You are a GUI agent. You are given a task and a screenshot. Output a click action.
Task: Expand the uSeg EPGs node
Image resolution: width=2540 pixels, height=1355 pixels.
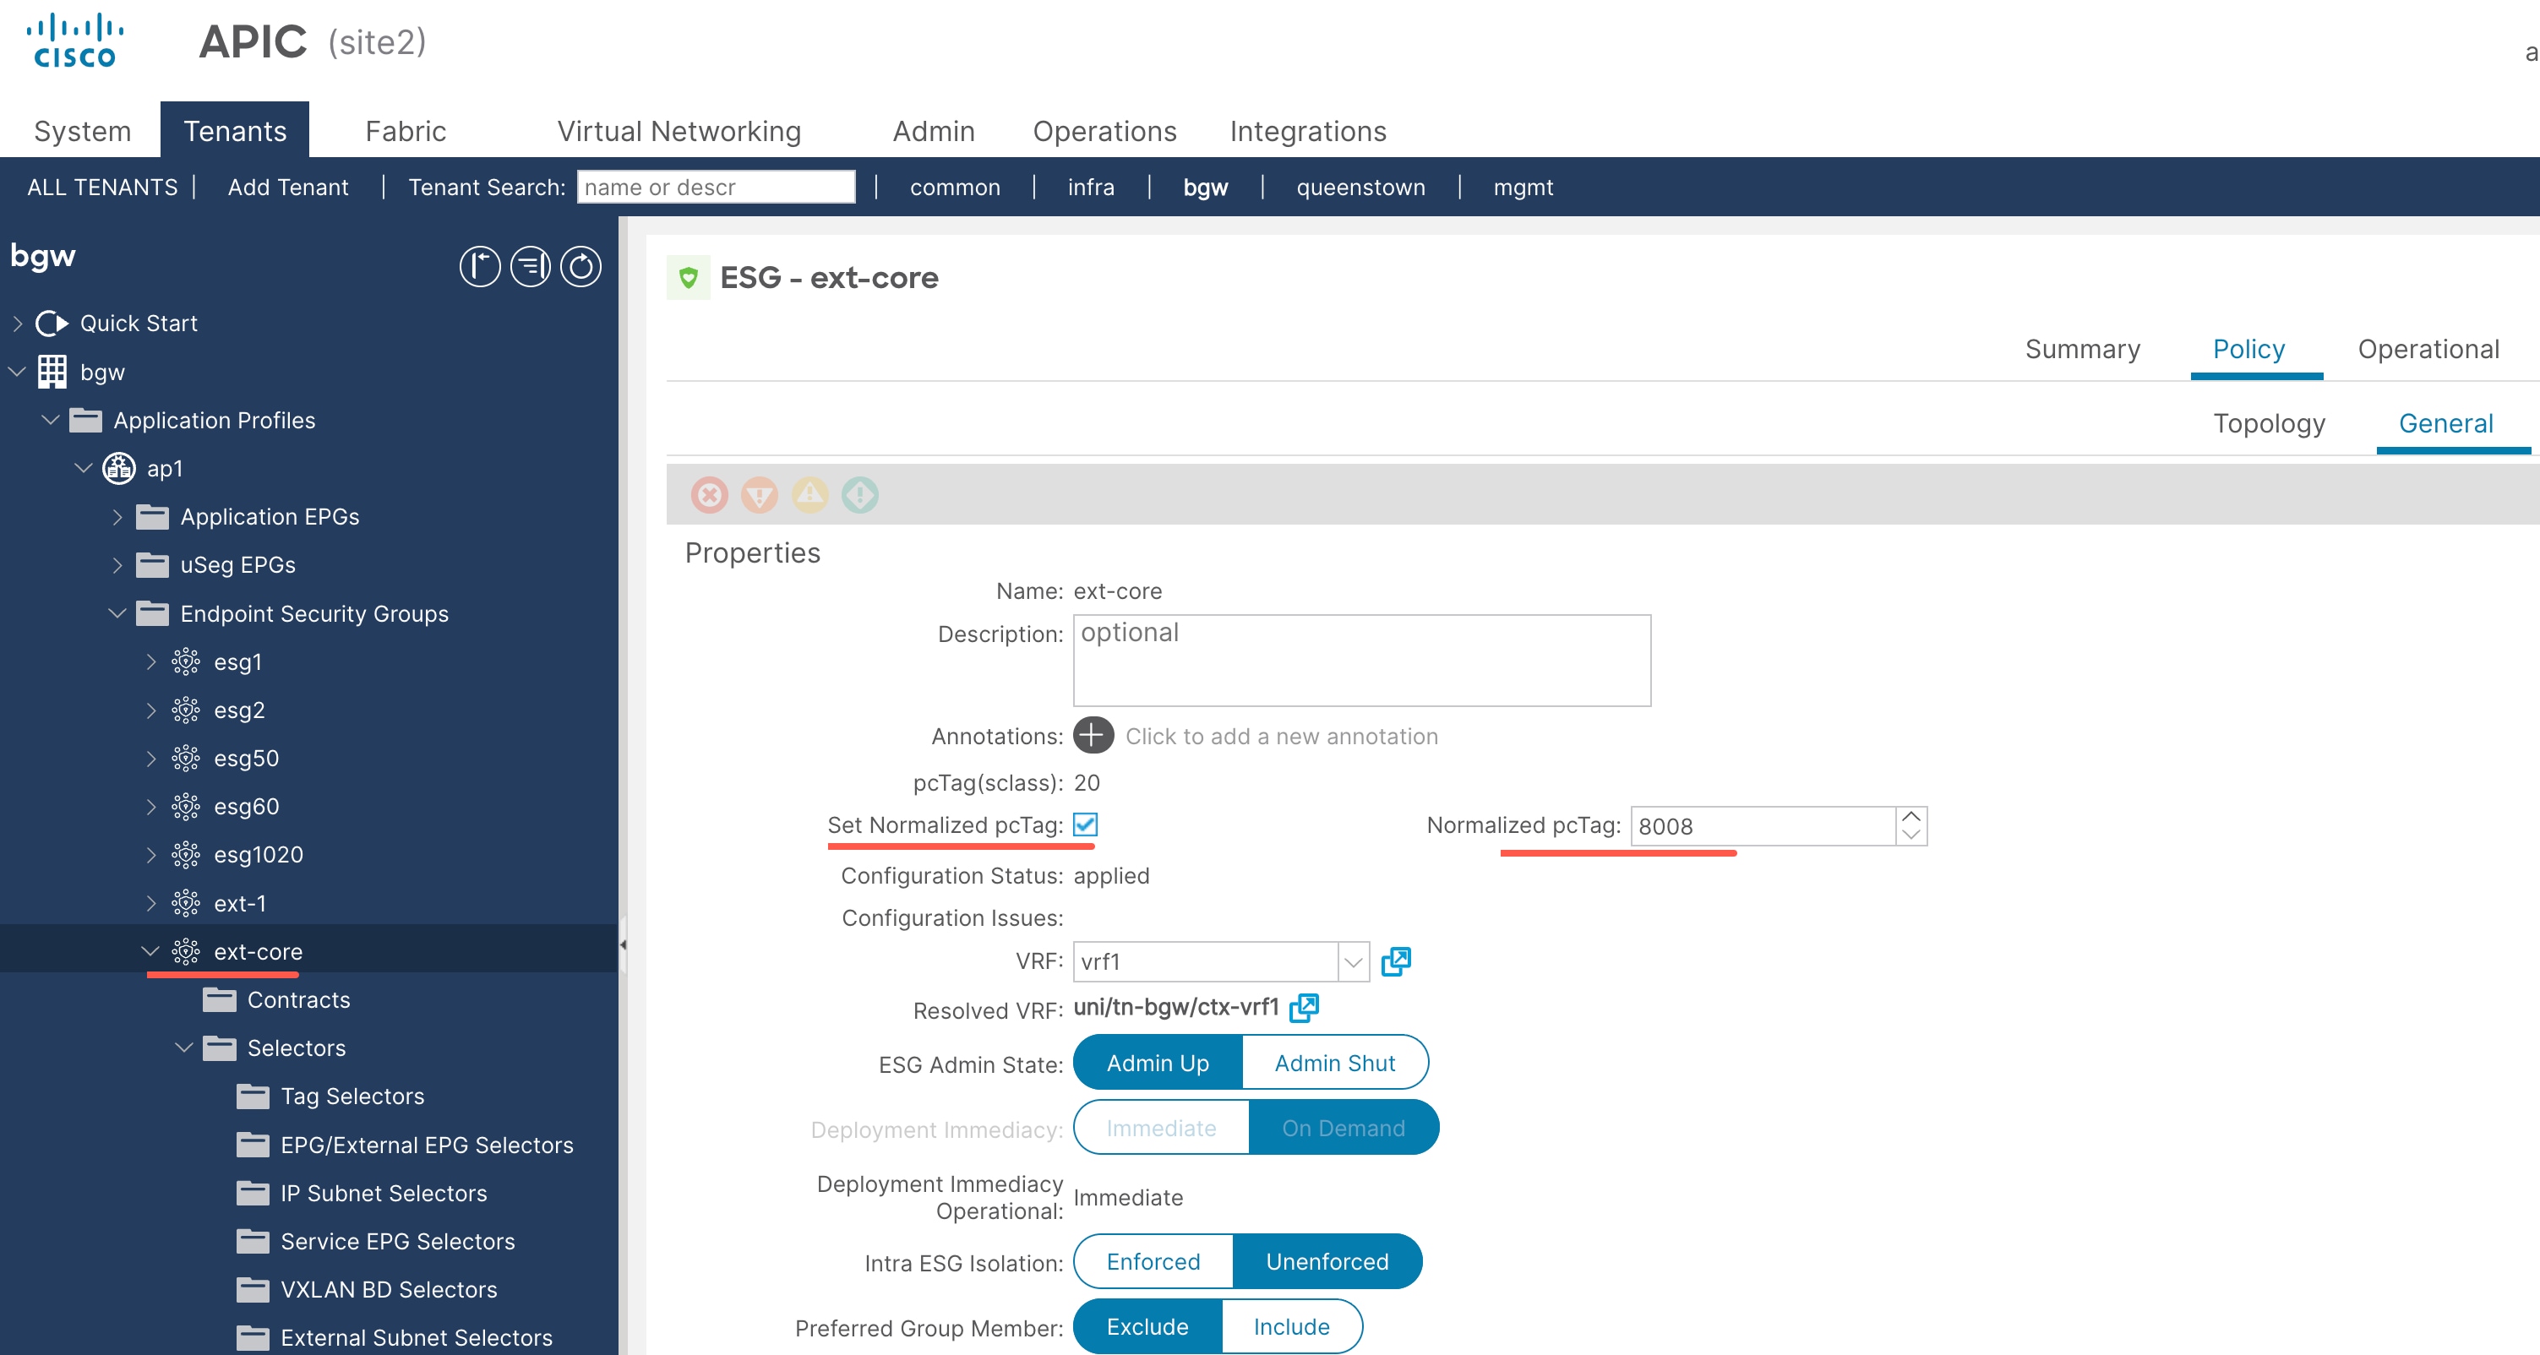coord(117,564)
